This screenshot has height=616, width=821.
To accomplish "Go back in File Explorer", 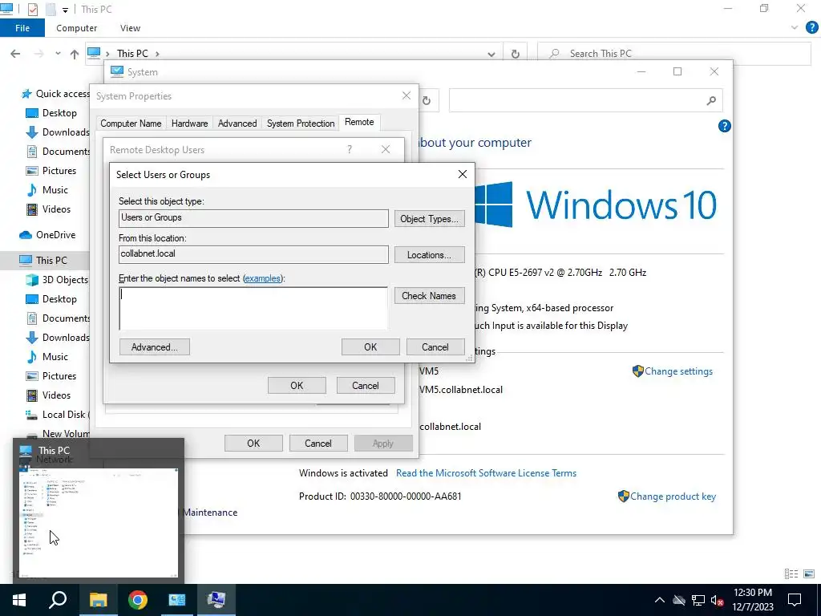I will [x=16, y=54].
